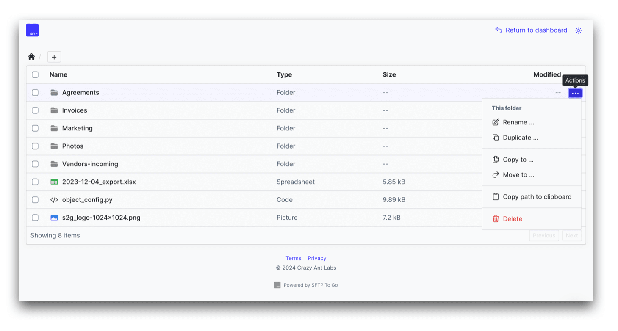Close the Actions three-dot dropdown for Agreements
Image resolution: width=618 pixels, height=331 pixels.
[x=575, y=93]
